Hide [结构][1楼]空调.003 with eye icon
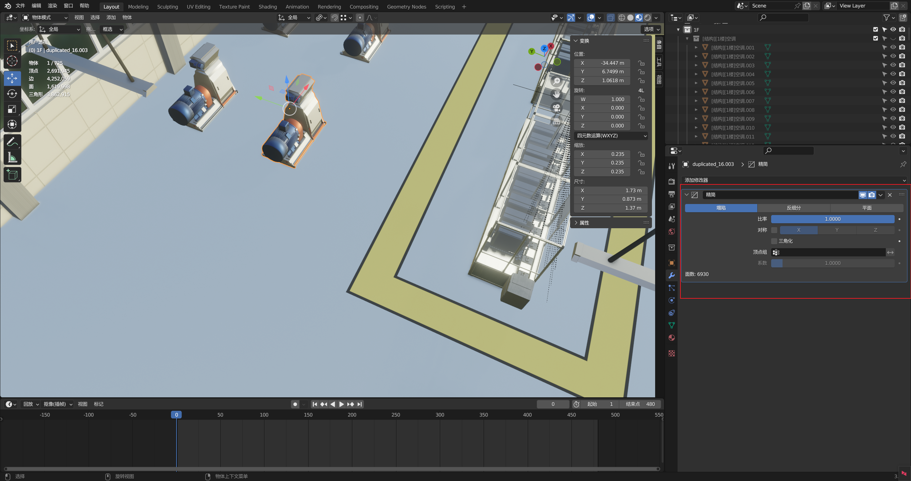The height and width of the screenshot is (481, 911). click(x=893, y=65)
